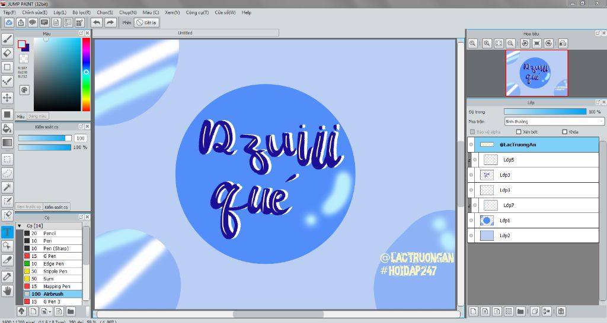607x323 pixels.
Task: Fit canvas to window in navigator
Action: point(499,43)
